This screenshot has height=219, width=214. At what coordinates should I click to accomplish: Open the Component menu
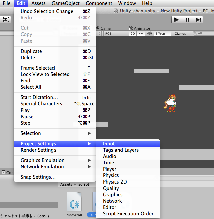tap(99, 3)
